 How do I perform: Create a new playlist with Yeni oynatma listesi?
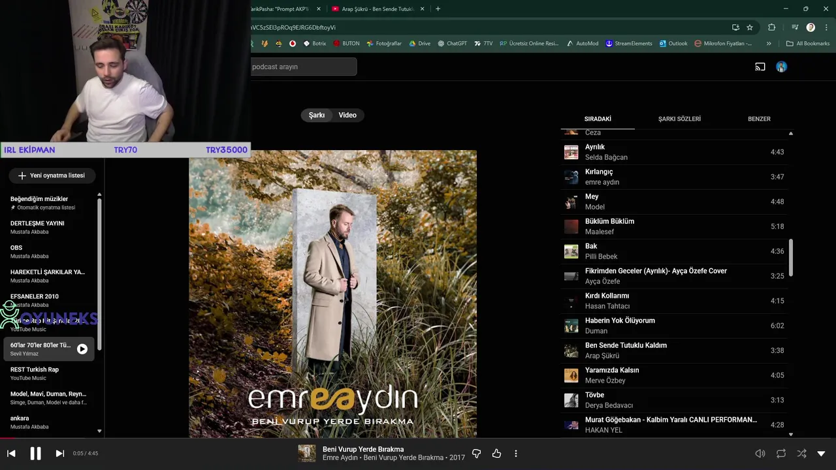coord(52,176)
